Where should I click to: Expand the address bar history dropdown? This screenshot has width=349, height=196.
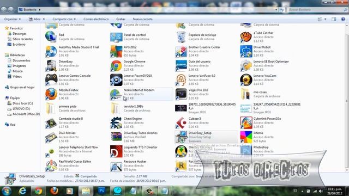[x=276, y=10]
